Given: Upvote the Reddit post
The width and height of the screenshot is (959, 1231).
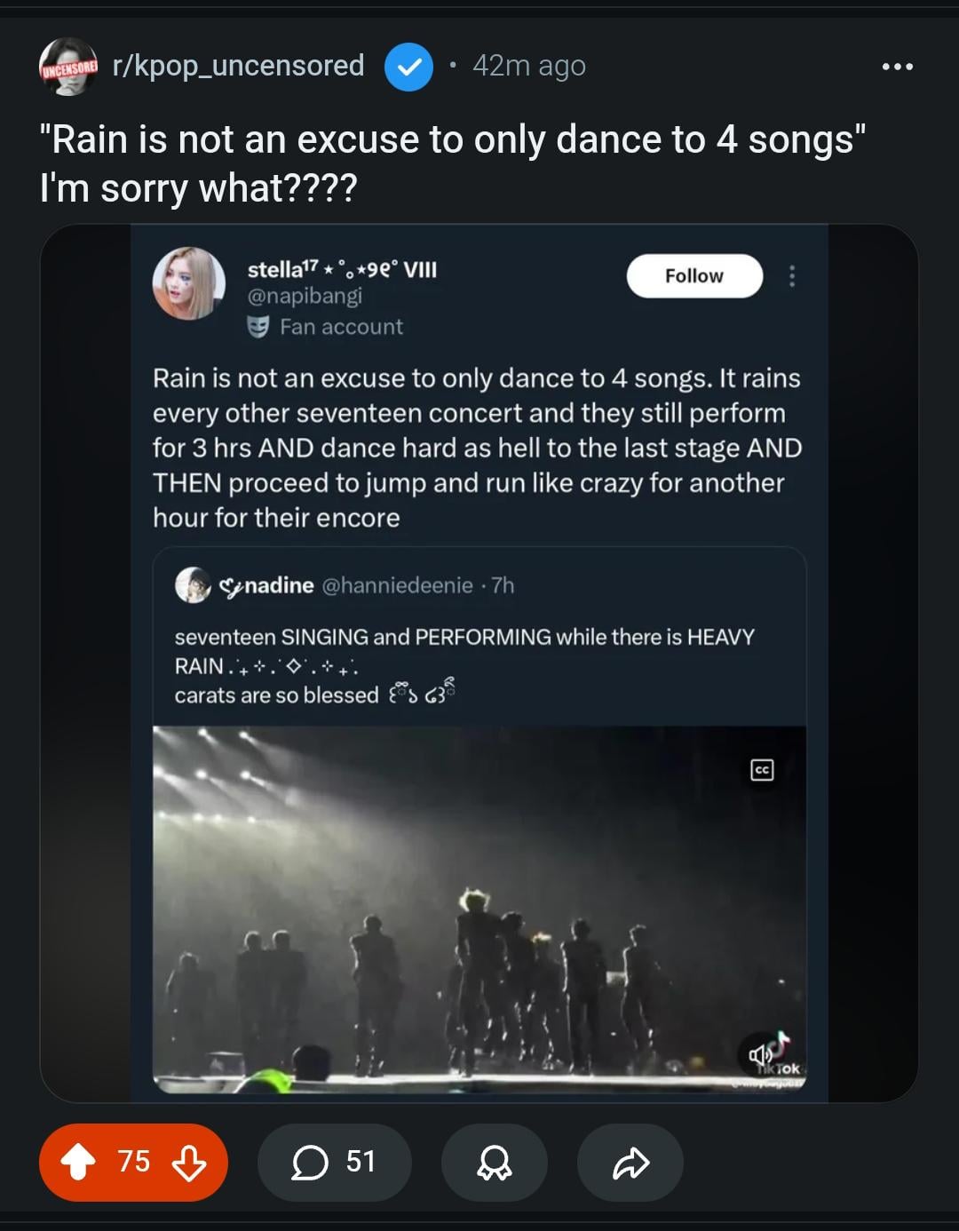Looking at the screenshot, I should [x=78, y=1162].
